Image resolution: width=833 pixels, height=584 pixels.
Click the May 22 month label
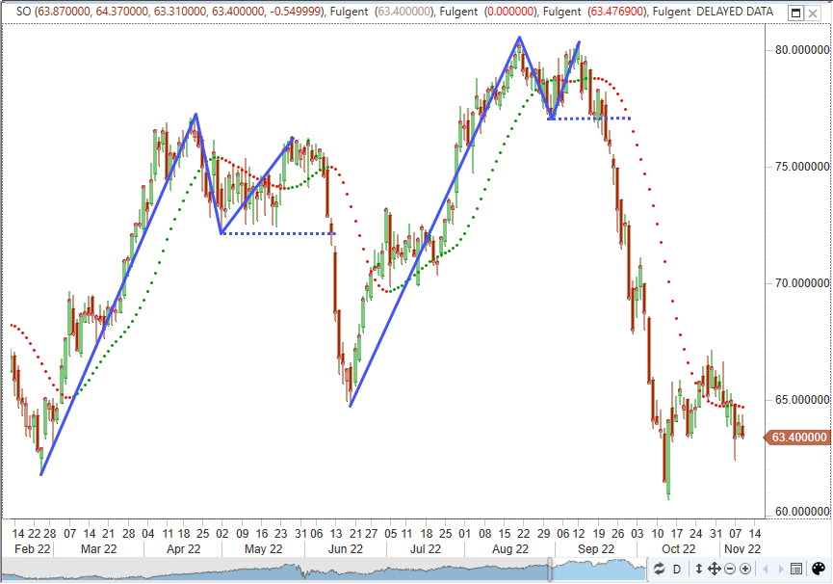(264, 549)
